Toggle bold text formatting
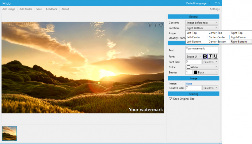The height and width of the screenshot is (144, 252). pyautogui.click(x=205, y=57)
